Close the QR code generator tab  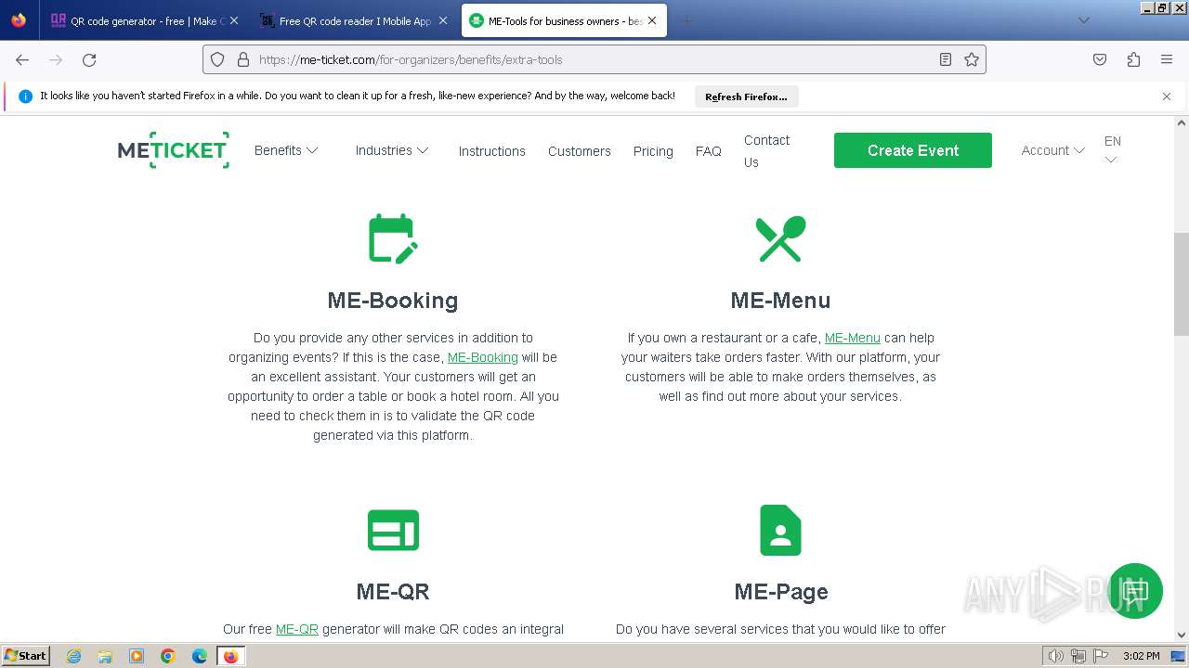point(234,20)
